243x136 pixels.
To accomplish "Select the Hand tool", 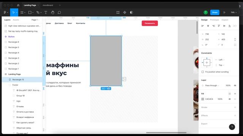I will click(x=53, y=12).
